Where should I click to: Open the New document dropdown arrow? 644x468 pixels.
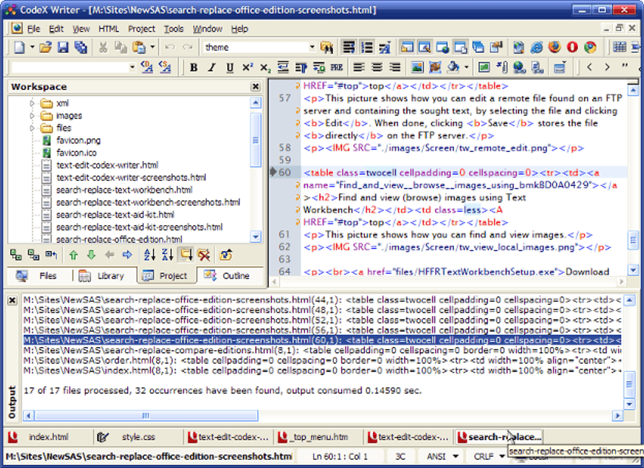(32, 47)
